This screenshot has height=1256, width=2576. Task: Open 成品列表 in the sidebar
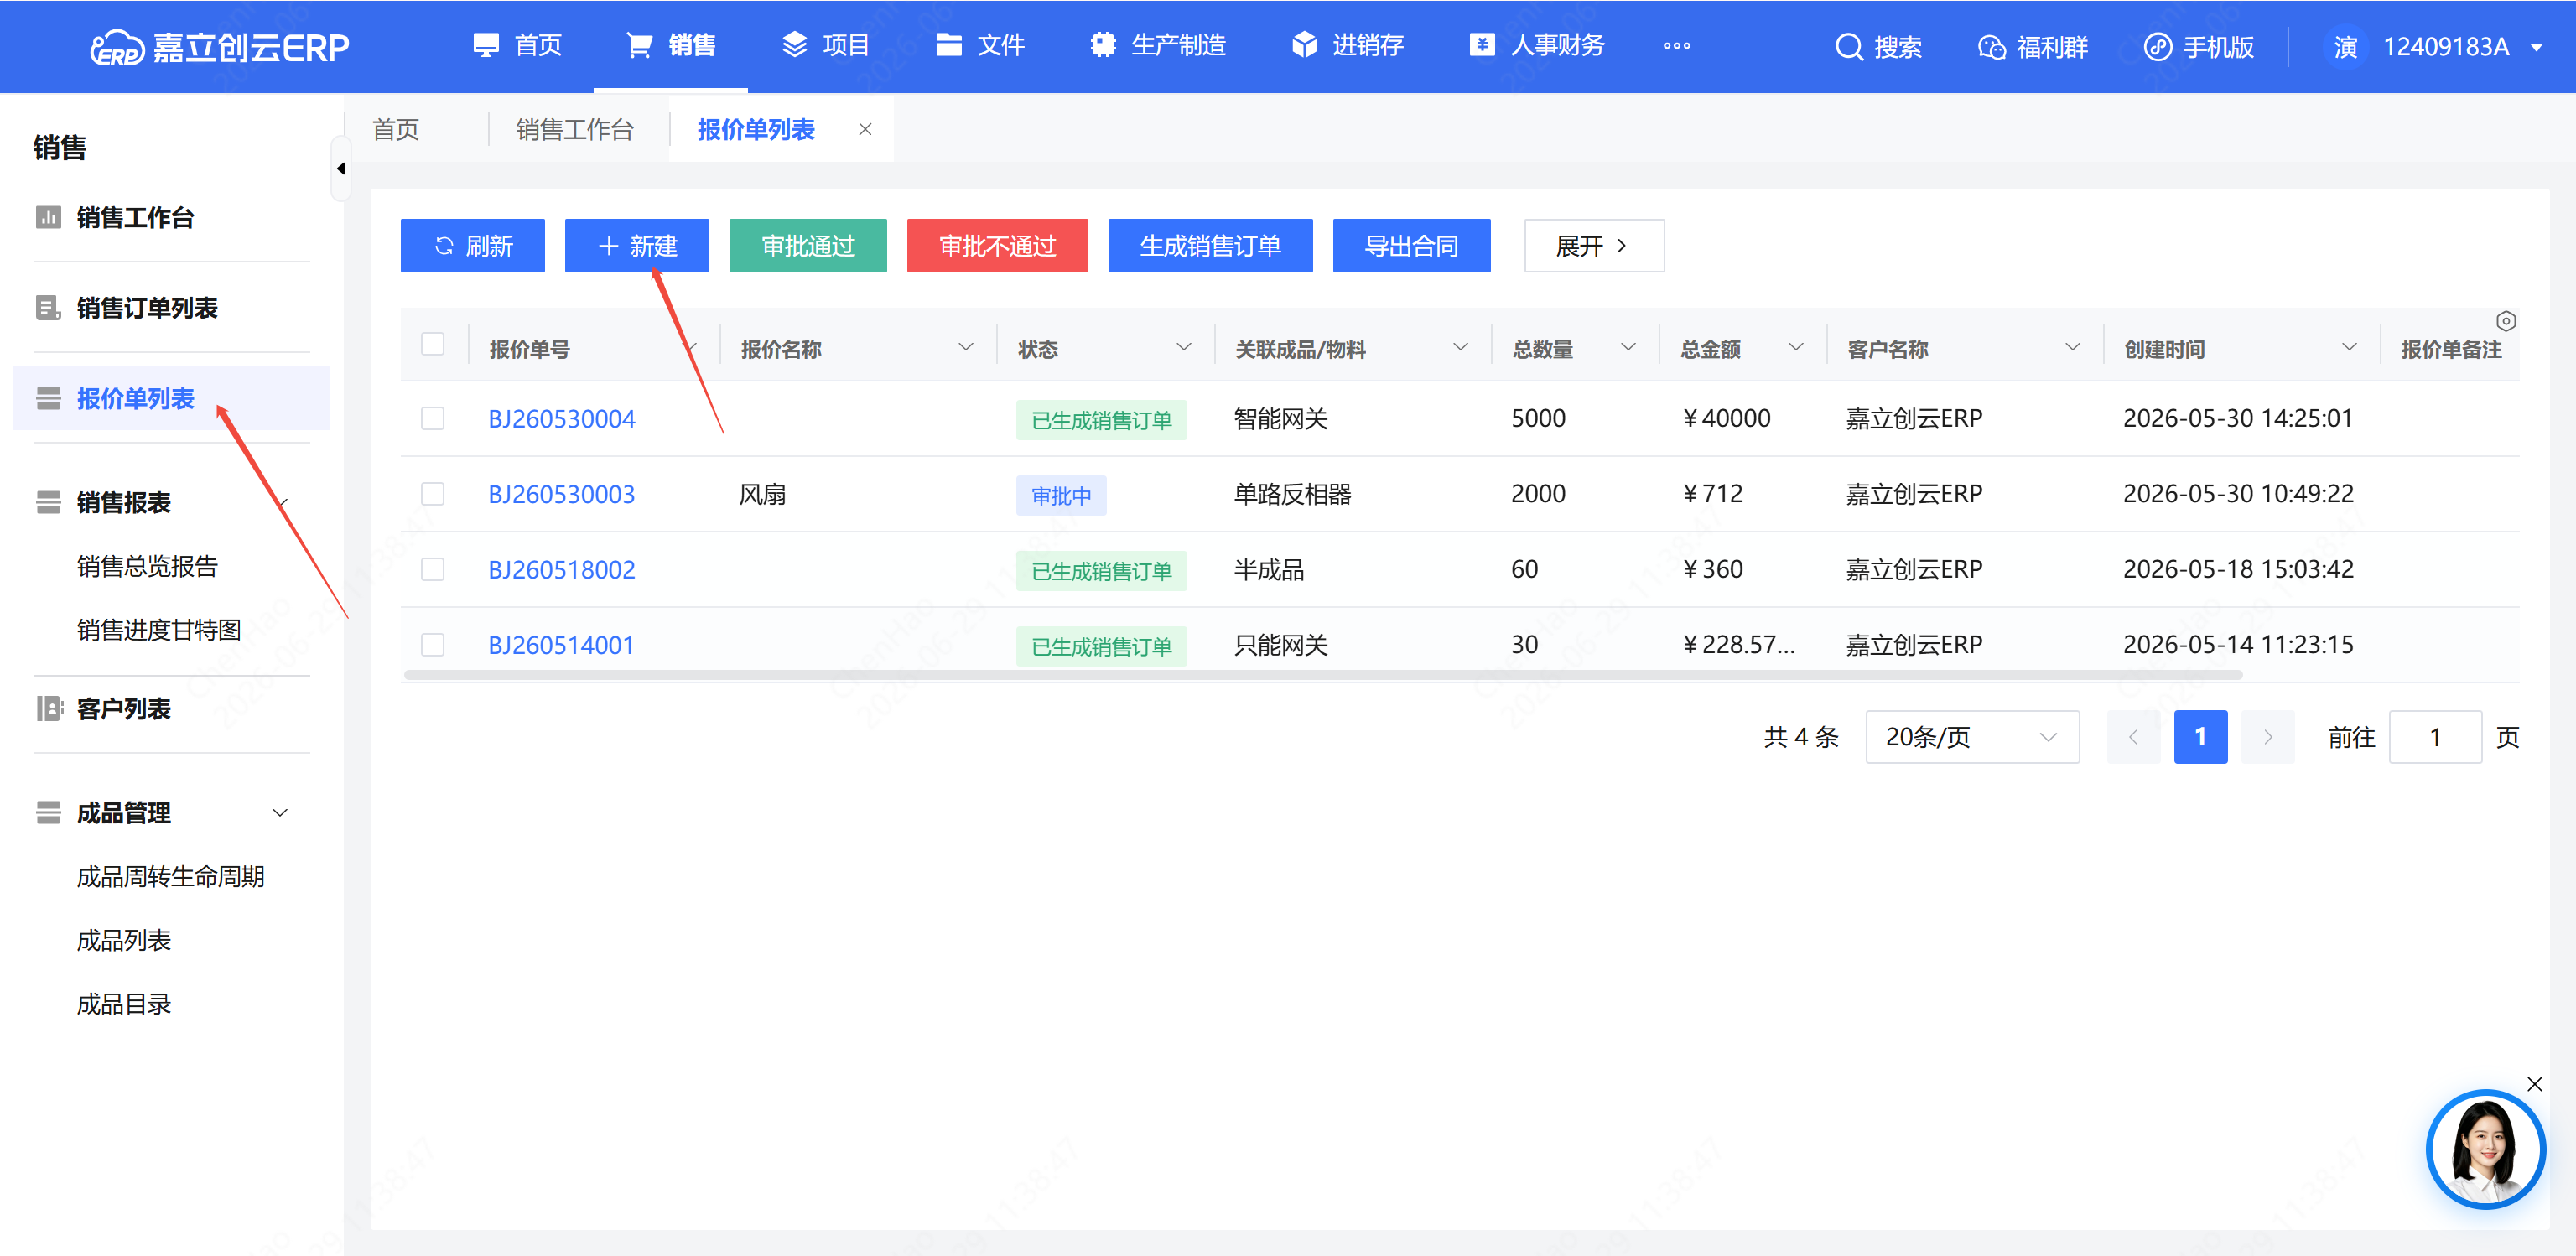point(124,940)
